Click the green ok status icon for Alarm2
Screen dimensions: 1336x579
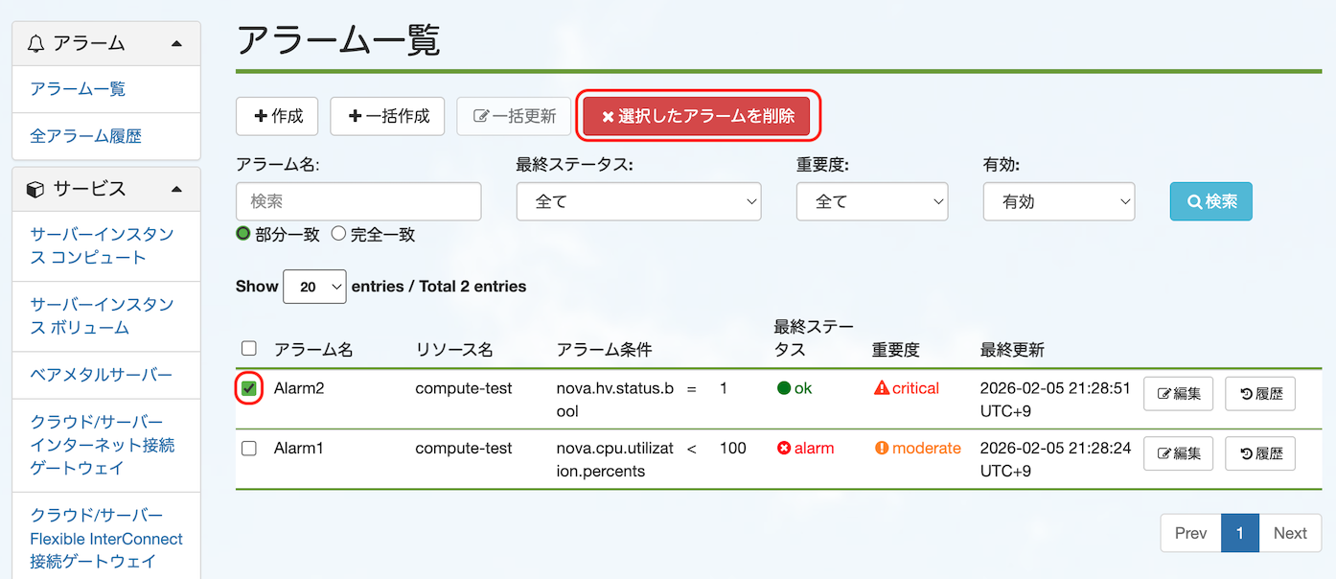[784, 388]
